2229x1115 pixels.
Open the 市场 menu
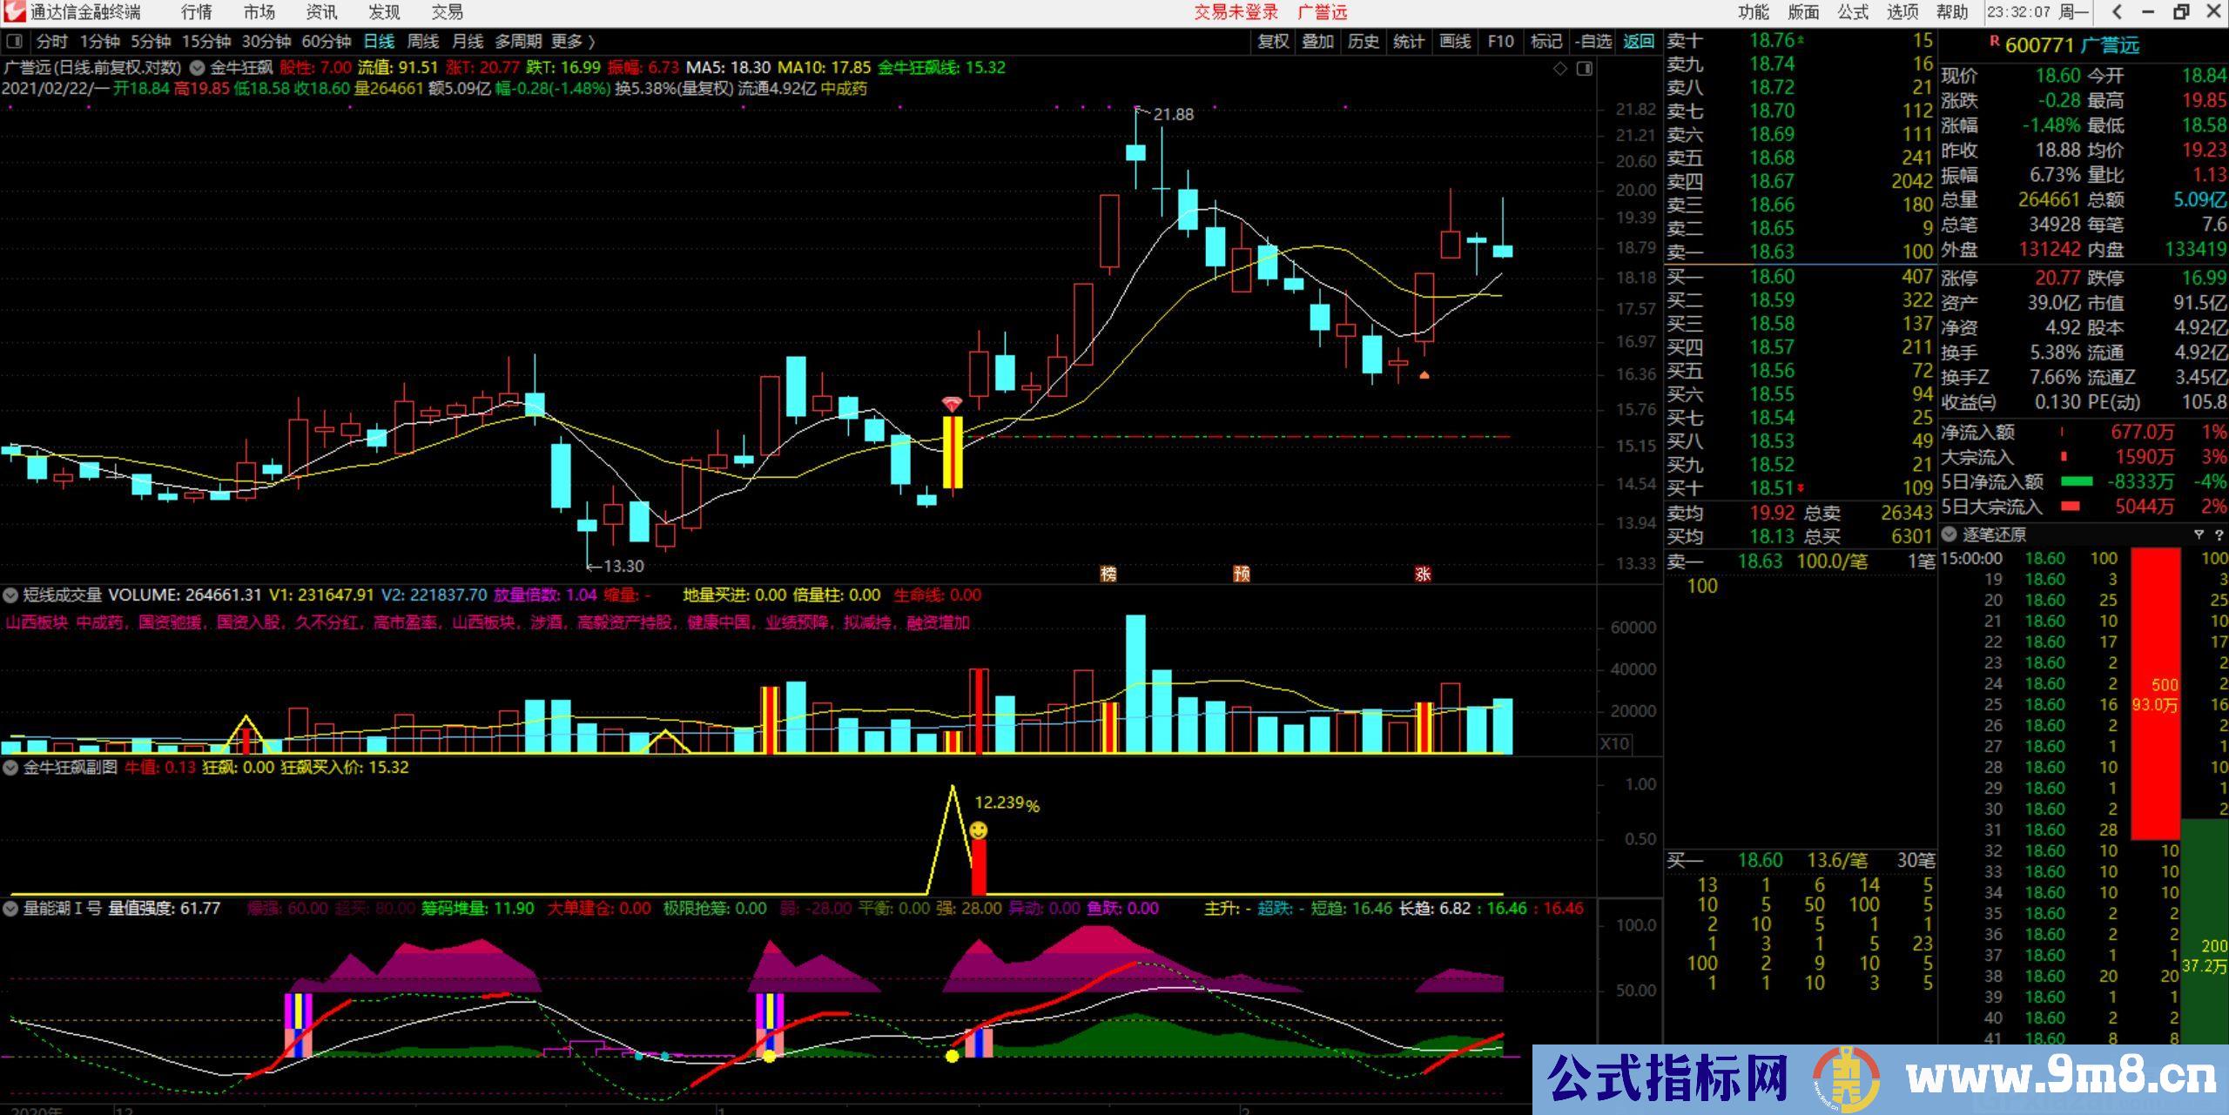click(x=259, y=12)
